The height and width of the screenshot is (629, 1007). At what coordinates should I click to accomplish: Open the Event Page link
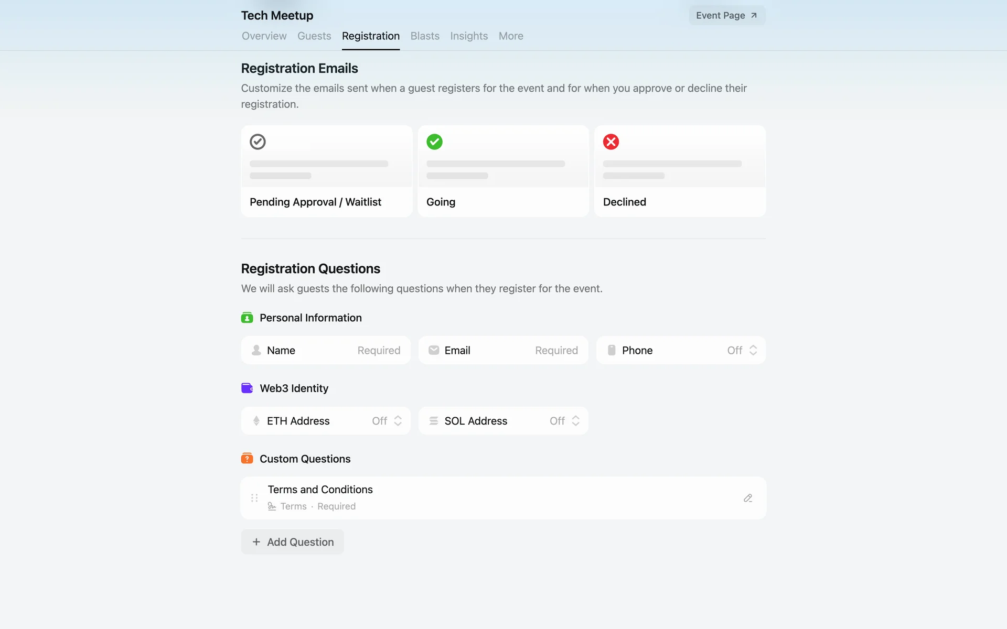pyautogui.click(x=726, y=16)
